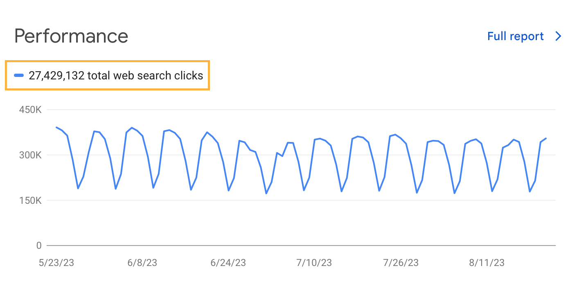Viewport: 577px width, 293px height.
Task: Click the 450K y-axis label
Action: [30, 110]
